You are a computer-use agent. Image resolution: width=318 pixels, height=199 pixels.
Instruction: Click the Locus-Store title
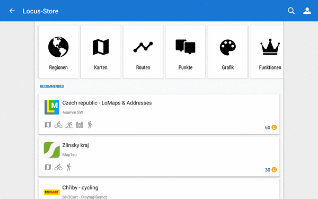(41, 11)
